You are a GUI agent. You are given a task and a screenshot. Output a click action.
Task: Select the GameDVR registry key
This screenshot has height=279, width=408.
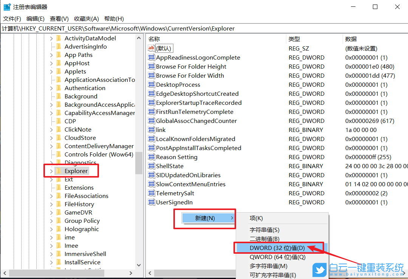[77, 212]
